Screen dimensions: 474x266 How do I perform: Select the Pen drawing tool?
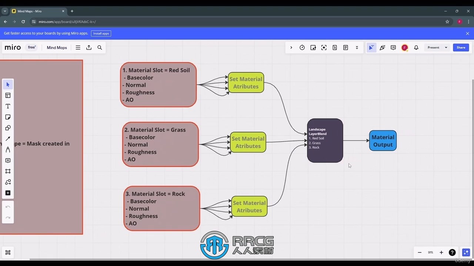tap(8, 150)
